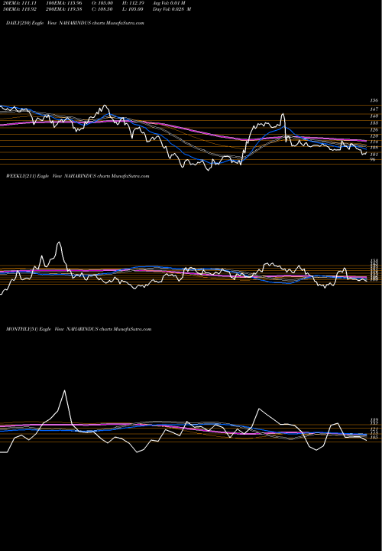Click the highest spike of the monthly price line
Viewport: 382px width, 551px height.
tap(64, 390)
